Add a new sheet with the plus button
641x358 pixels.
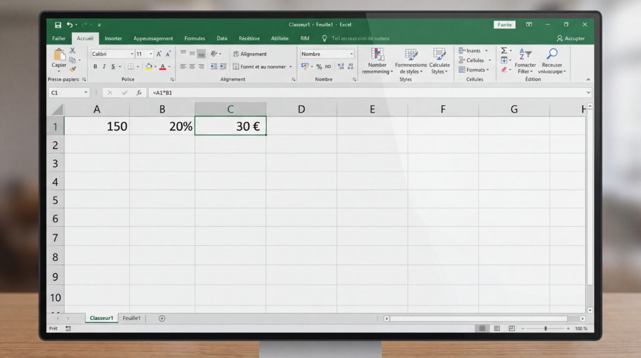(162, 319)
